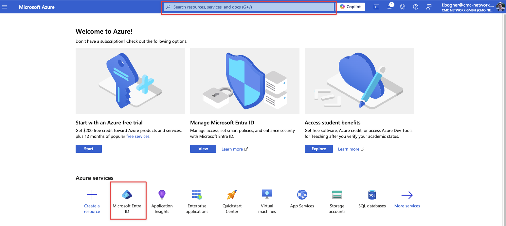
Task: Open the Microsoft Entra ID service
Action: tap(127, 201)
